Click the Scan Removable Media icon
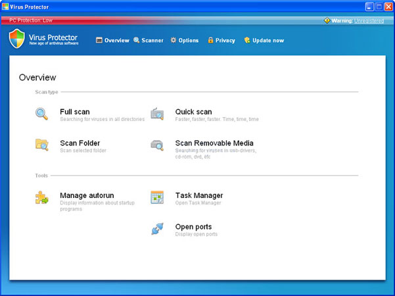Image resolution: width=395 pixels, height=296 pixels. coord(157,145)
